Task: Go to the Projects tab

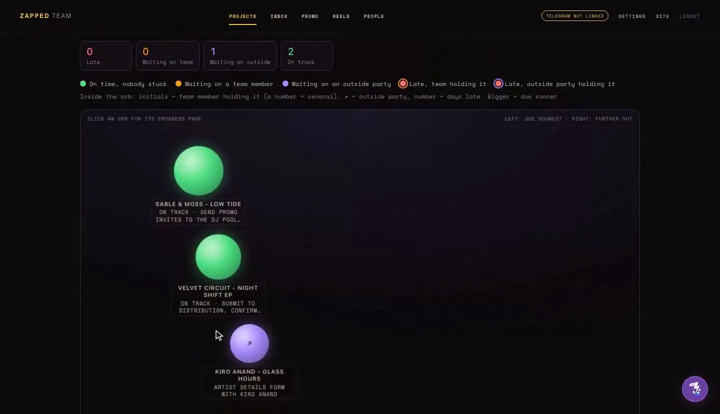Action: 242,16
